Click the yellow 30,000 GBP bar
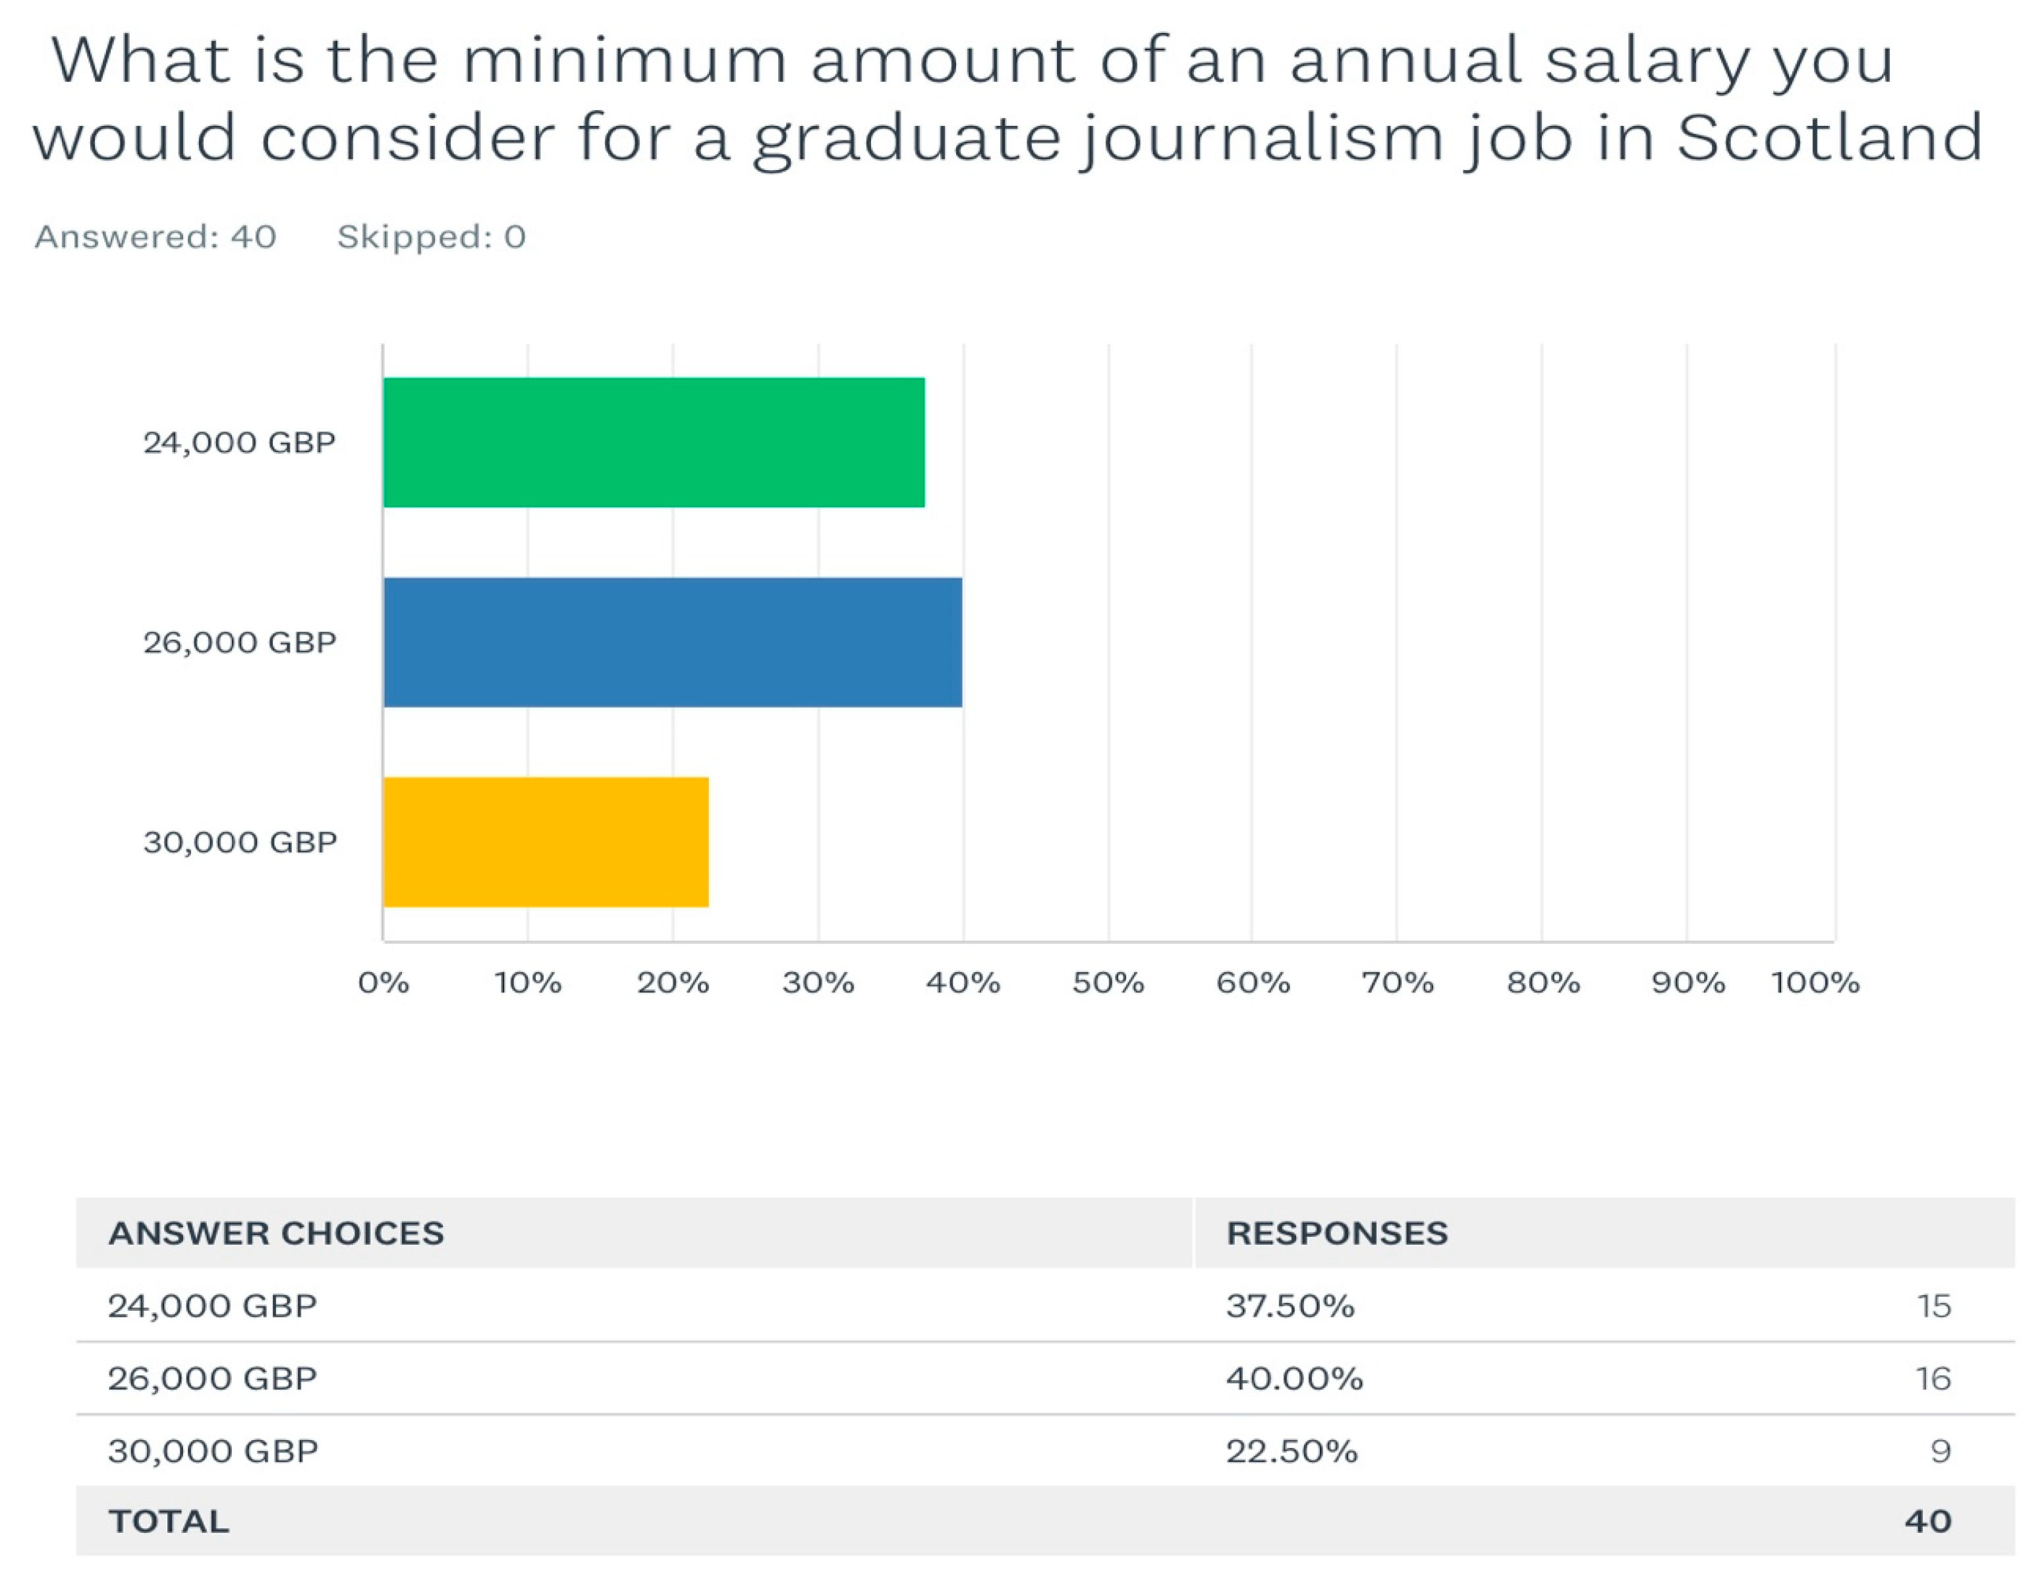Image resolution: width=2044 pixels, height=1583 pixels. pos(546,842)
